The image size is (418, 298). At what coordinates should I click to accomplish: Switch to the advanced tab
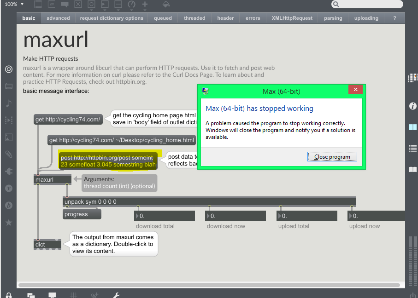(58, 18)
